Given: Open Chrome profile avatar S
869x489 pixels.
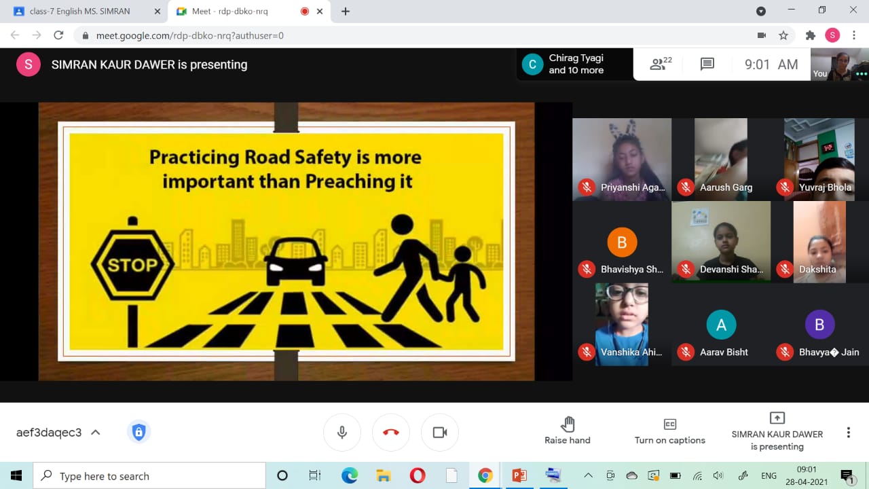Looking at the screenshot, I should [832, 35].
